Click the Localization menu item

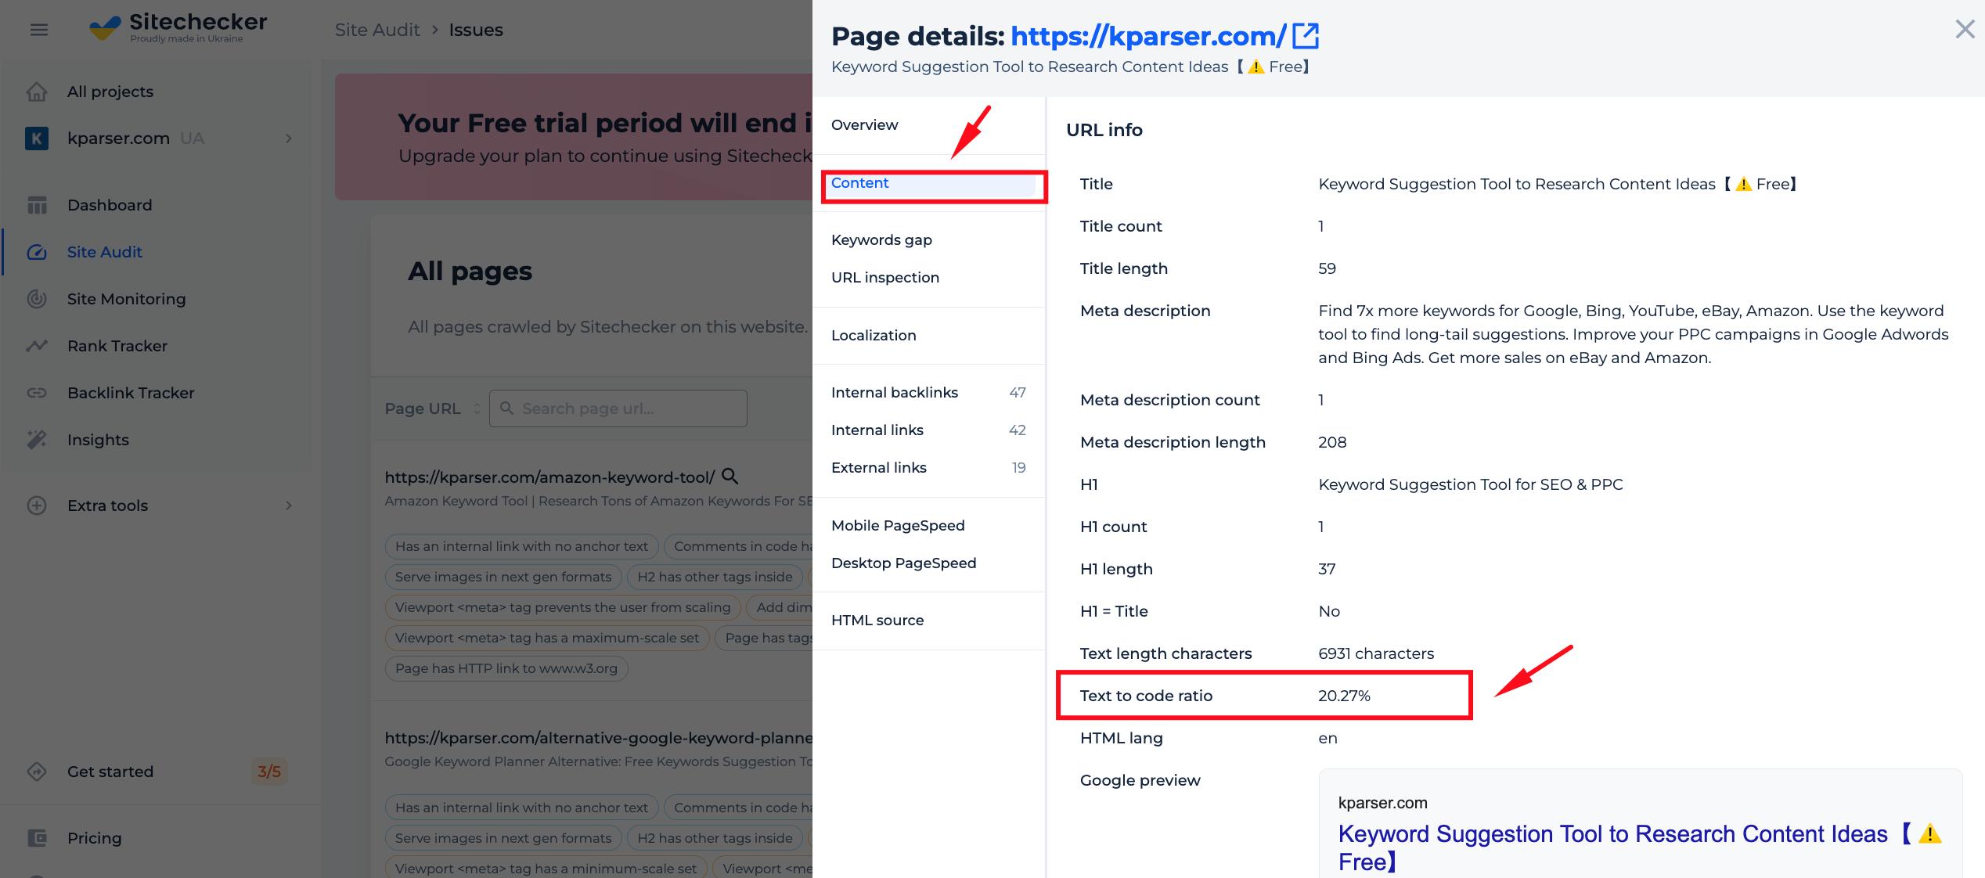(874, 335)
